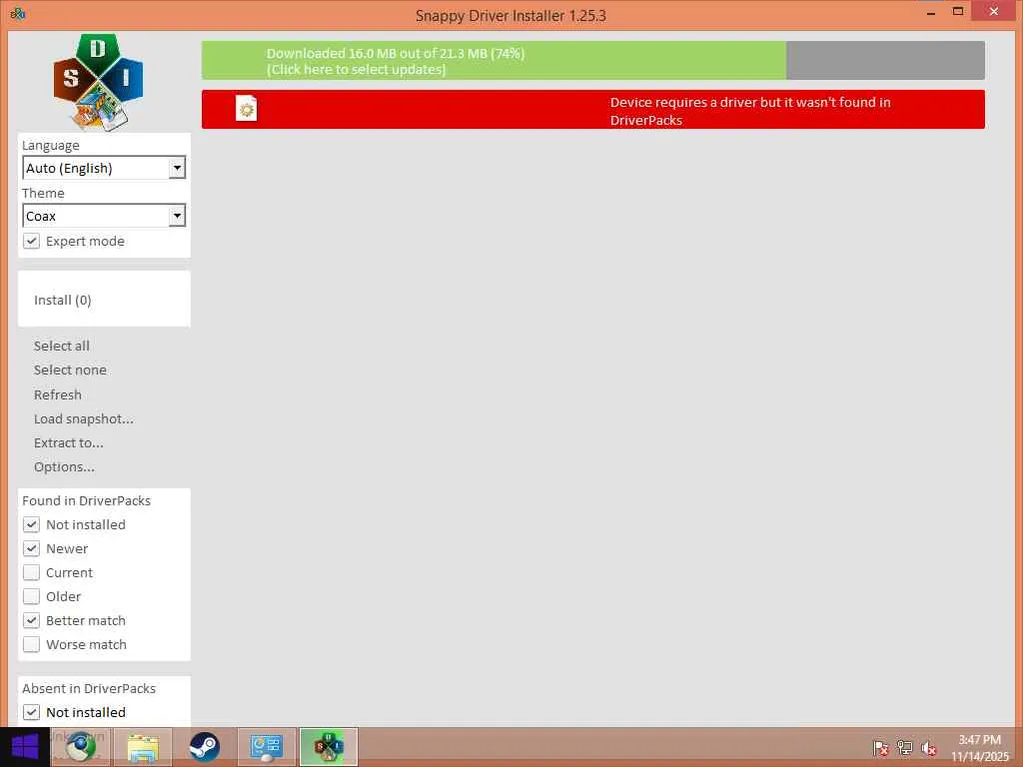Click the red missing driver device entry
This screenshot has height=767, width=1023.
[x=593, y=110]
